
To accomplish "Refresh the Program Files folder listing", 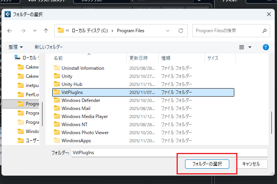I will 181,31.
